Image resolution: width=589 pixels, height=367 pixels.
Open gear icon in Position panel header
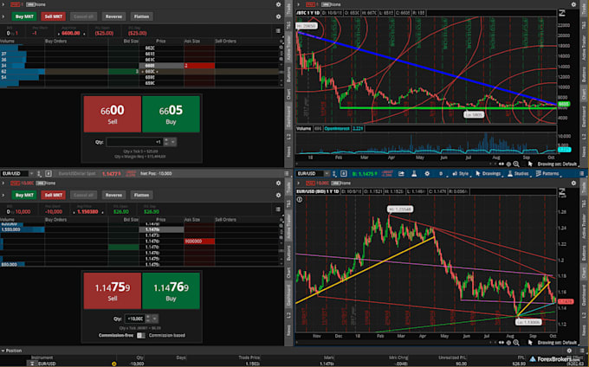569,351
